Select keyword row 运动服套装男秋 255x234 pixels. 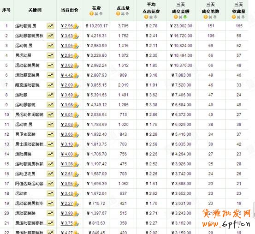coord(124,36)
